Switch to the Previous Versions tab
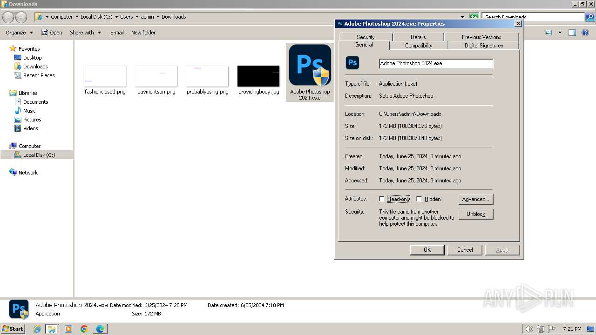Image resolution: width=596 pixels, height=335 pixels. (x=481, y=37)
